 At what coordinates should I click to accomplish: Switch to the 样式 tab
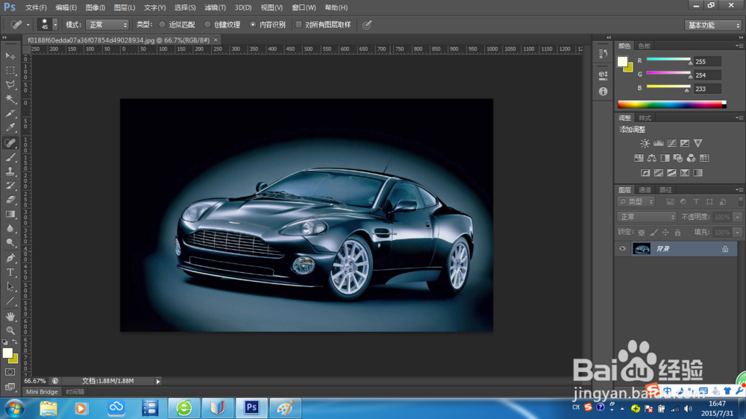point(645,118)
